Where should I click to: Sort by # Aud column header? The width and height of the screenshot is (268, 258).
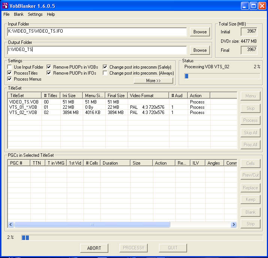(178, 95)
